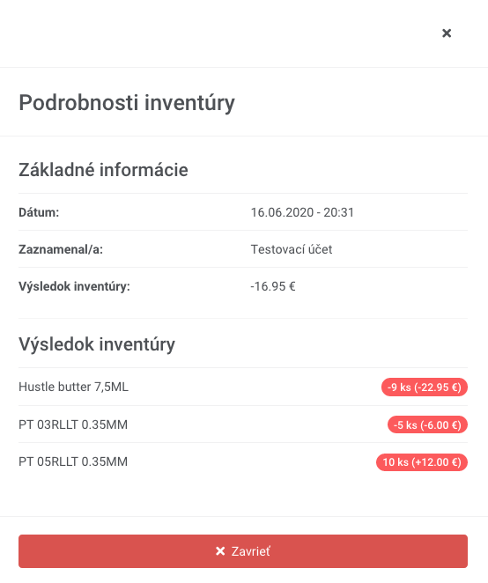This screenshot has width=488, height=583.
Task: Click the Zaznamenal/a label
Action: point(61,249)
